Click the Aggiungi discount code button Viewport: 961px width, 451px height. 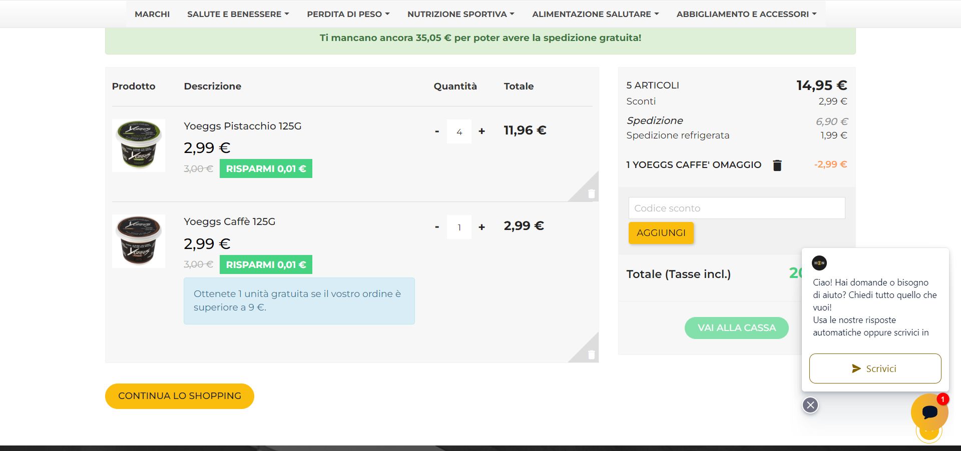[661, 233]
